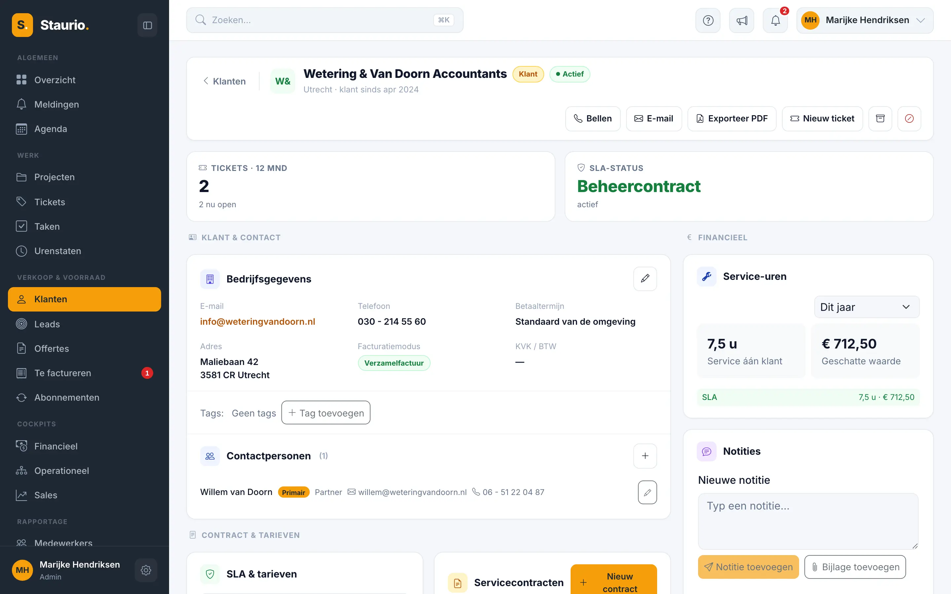This screenshot has height=594, width=951.
Task: Open Te factureren in the sidebar
Action: pyautogui.click(x=85, y=373)
